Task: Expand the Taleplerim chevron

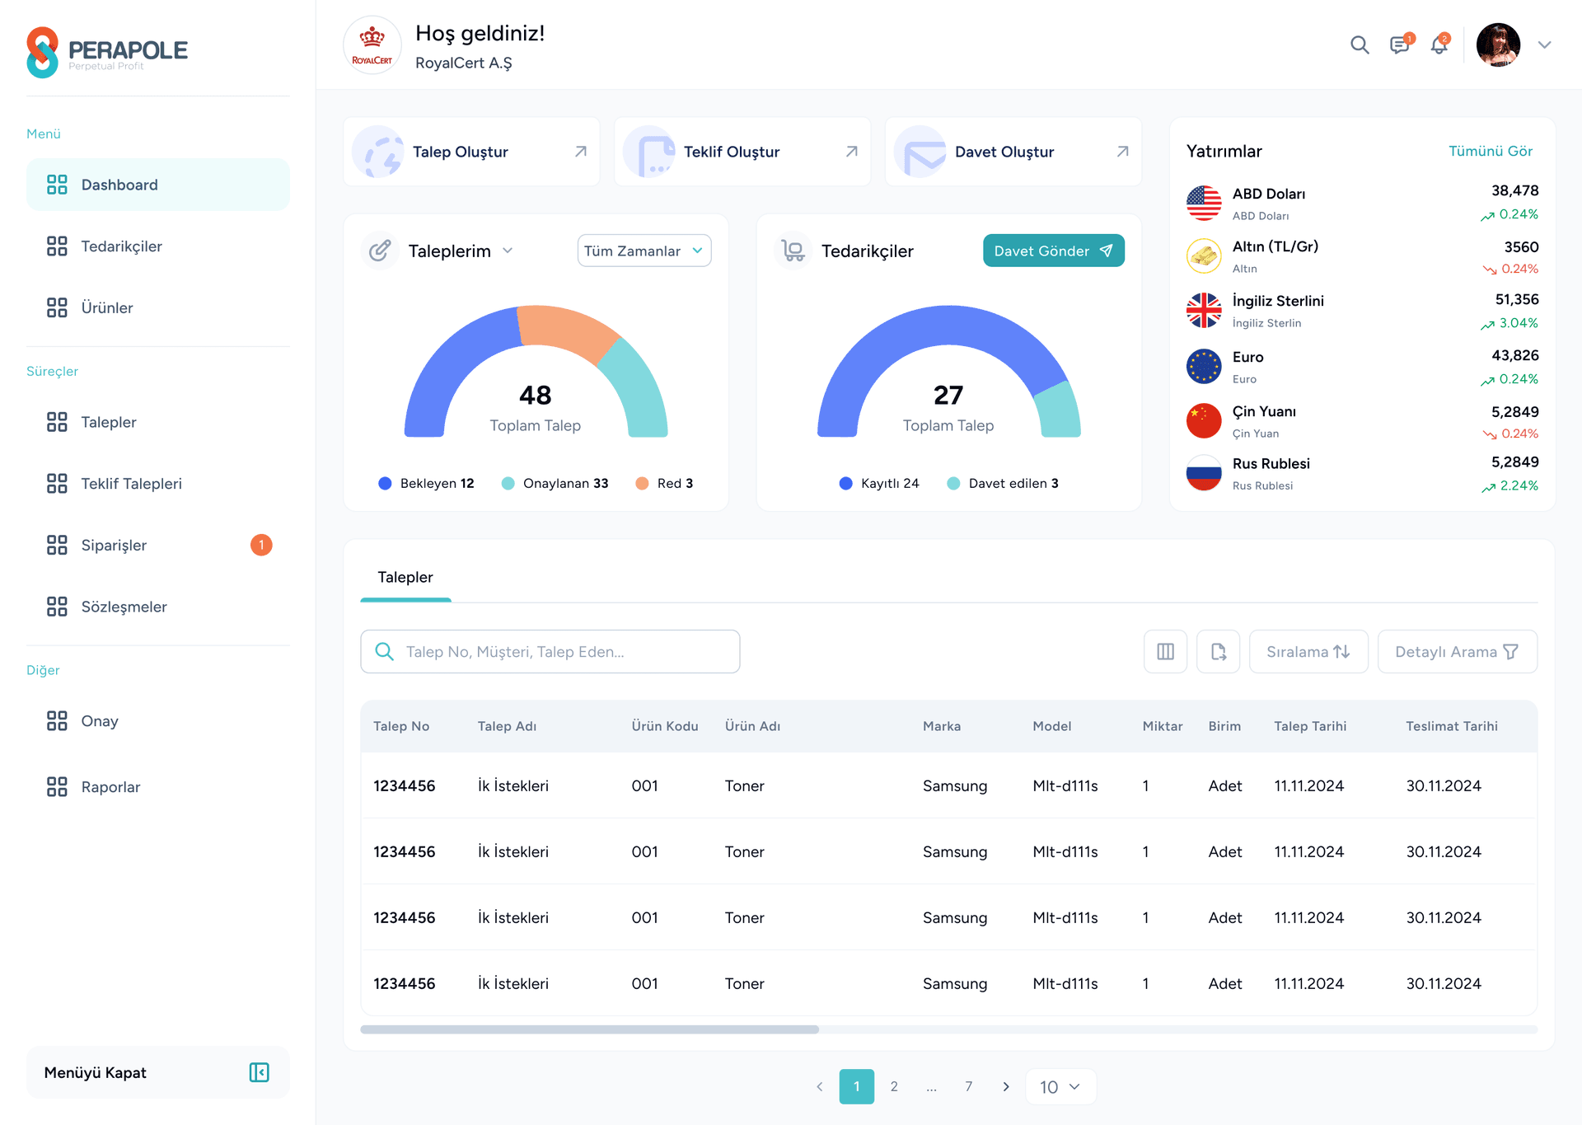Action: tap(508, 251)
